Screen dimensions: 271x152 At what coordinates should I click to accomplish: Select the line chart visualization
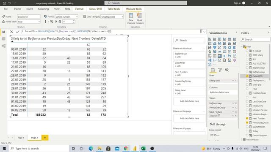(x=210, y=43)
